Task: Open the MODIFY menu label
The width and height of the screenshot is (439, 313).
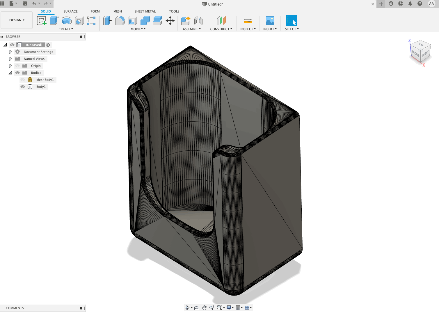Action: [x=138, y=29]
